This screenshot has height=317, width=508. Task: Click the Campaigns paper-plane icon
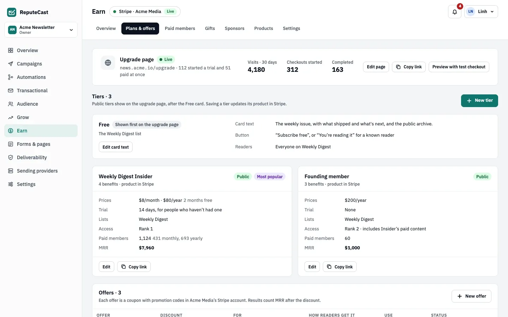[x=11, y=64]
